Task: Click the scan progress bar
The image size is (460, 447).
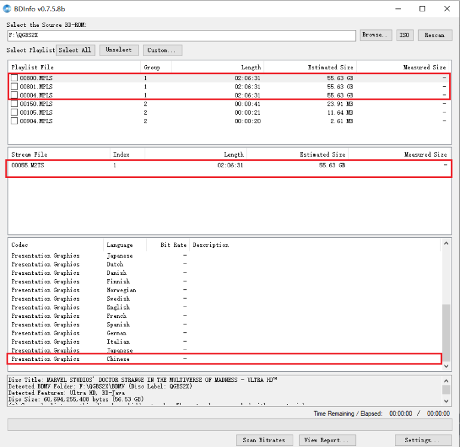Action: (x=230, y=425)
